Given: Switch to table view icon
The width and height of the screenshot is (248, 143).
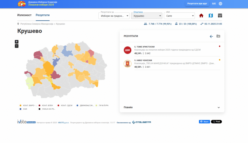Looking at the screenshot, I should pos(220,16).
